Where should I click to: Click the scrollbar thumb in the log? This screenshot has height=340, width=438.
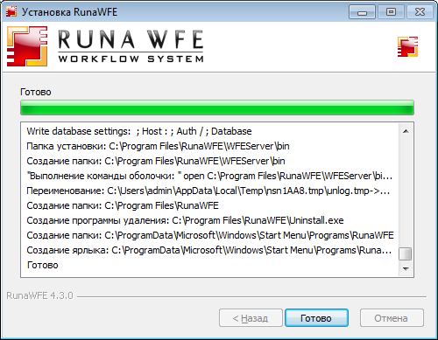(406, 253)
